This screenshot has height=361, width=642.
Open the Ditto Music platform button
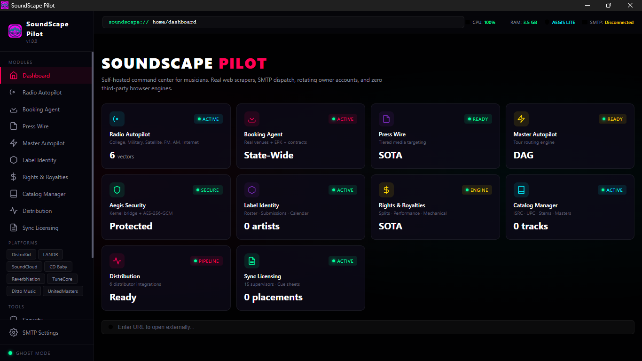pyautogui.click(x=23, y=291)
